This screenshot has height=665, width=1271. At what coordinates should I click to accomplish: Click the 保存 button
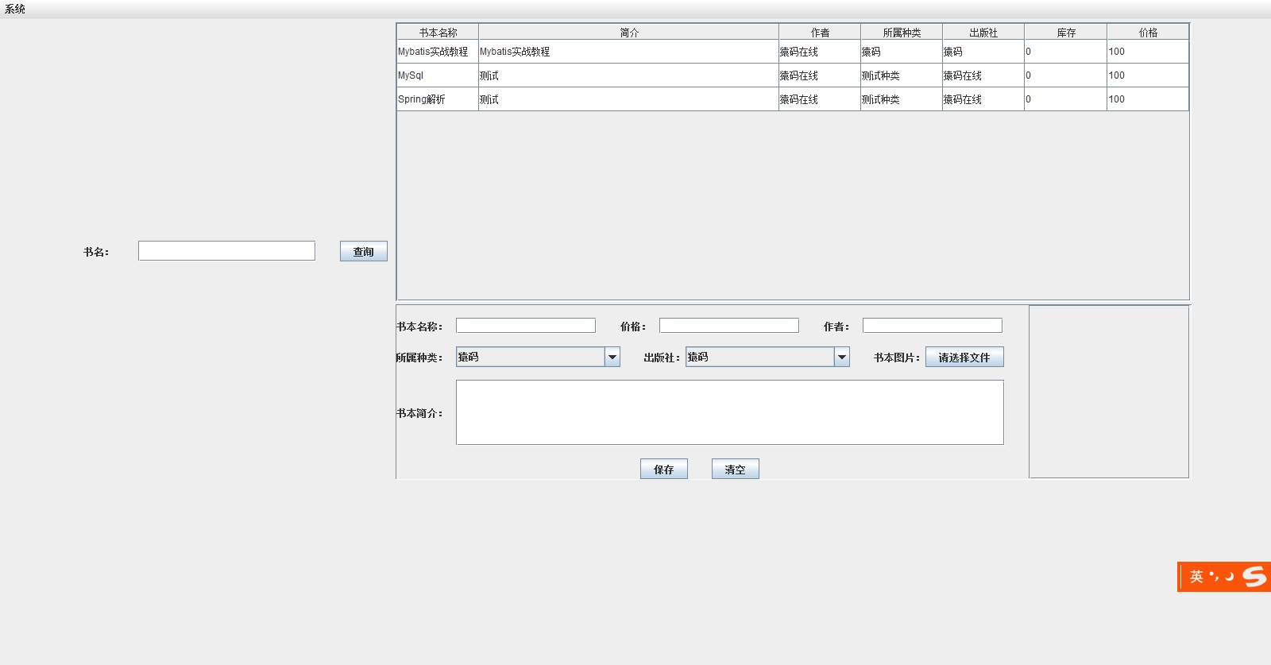[x=663, y=469]
